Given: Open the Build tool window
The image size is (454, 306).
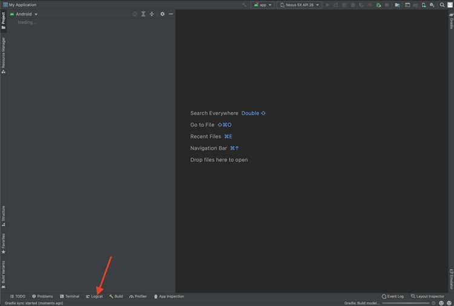Looking at the screenshot, I should 116,296.
